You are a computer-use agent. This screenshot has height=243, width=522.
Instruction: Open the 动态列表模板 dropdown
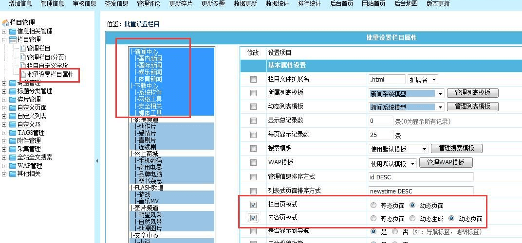click(x=407, y=107)
